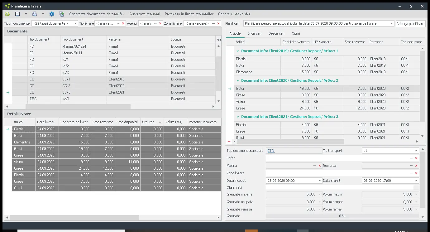Switch to the Incarcari tab
430x232 pixels.
pyautogui.click(x=255, y=33)
